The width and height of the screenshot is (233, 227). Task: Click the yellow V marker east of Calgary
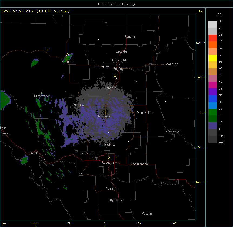116,157
